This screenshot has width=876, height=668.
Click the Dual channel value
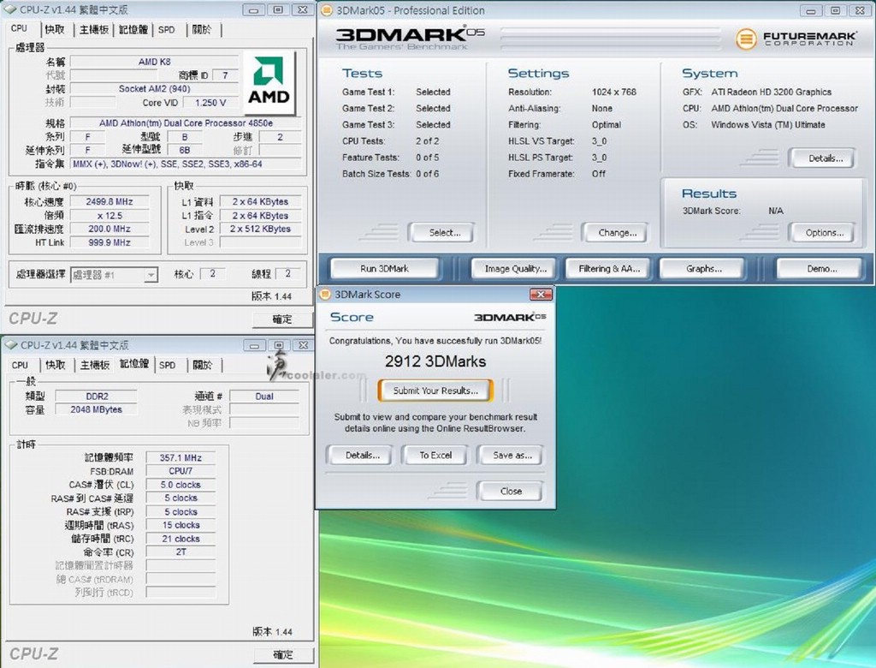[264, 397]
